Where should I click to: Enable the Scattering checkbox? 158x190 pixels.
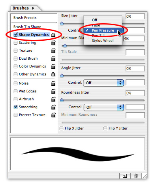click(x=15, y=43)
